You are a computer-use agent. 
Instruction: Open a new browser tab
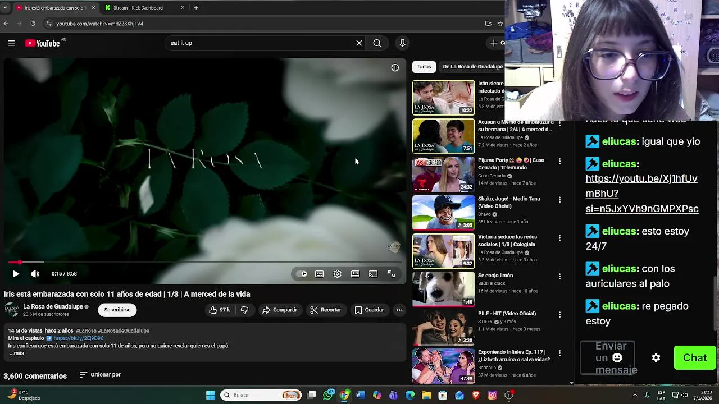point(196,8)
